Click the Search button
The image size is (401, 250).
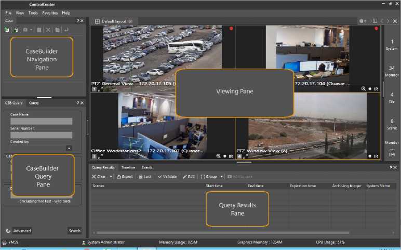74,231
